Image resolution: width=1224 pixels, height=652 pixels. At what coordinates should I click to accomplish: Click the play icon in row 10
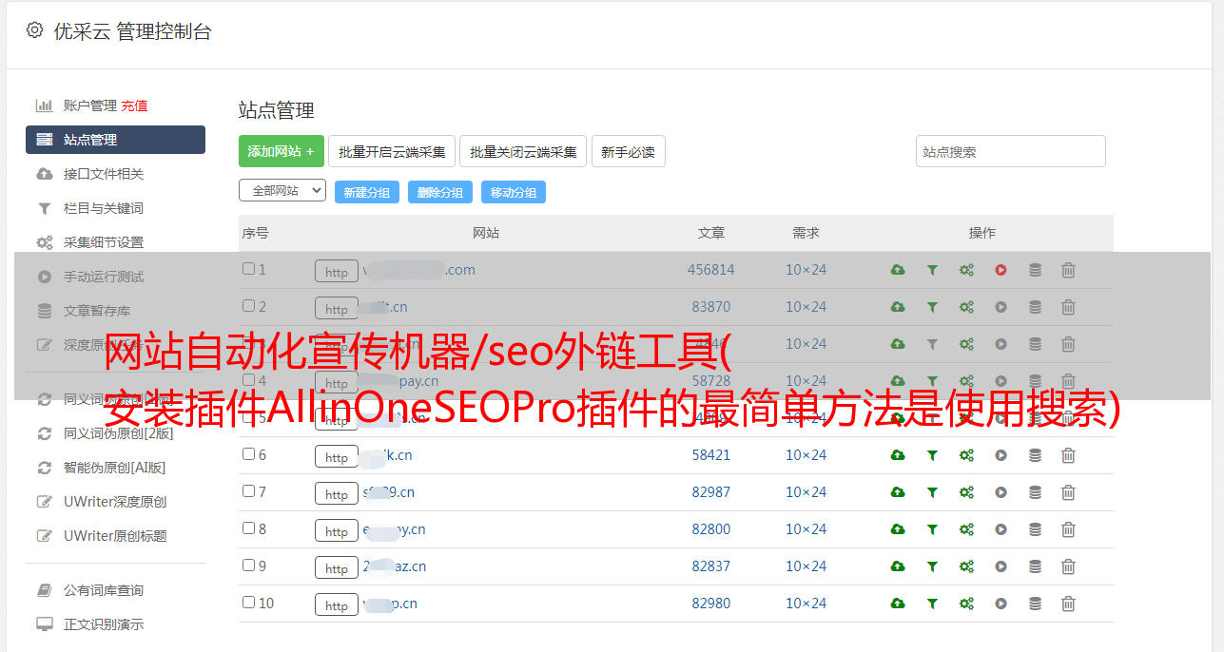1001,604
